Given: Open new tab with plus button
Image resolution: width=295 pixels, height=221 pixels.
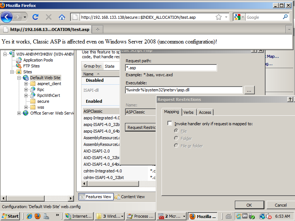Looking at the screenshot, I should 98,29.
